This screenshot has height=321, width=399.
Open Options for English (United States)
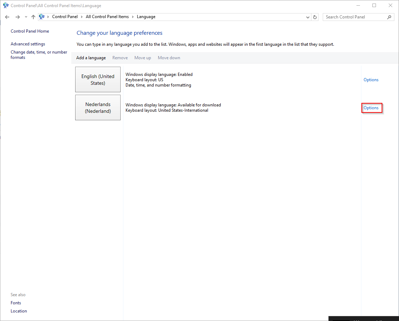coord(371,80)
